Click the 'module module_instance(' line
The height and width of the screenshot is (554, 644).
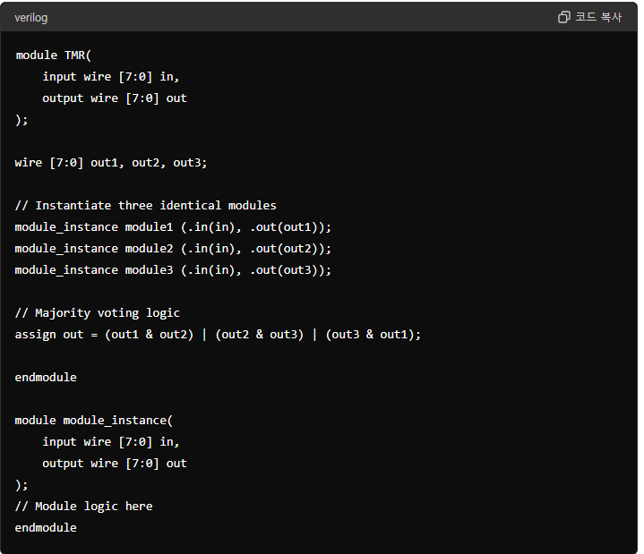click(94, 421)
